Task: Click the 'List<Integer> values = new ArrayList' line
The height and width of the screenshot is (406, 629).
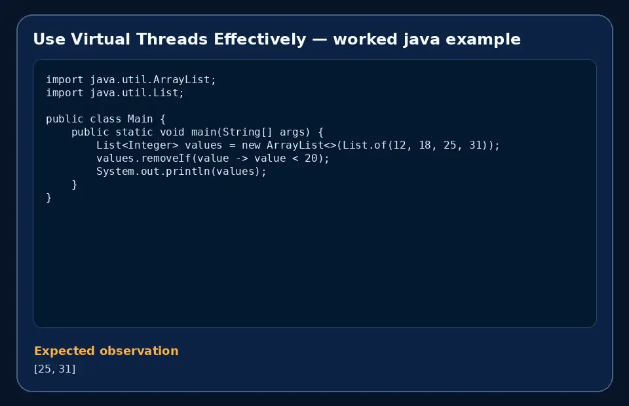Action: (298, 145)
